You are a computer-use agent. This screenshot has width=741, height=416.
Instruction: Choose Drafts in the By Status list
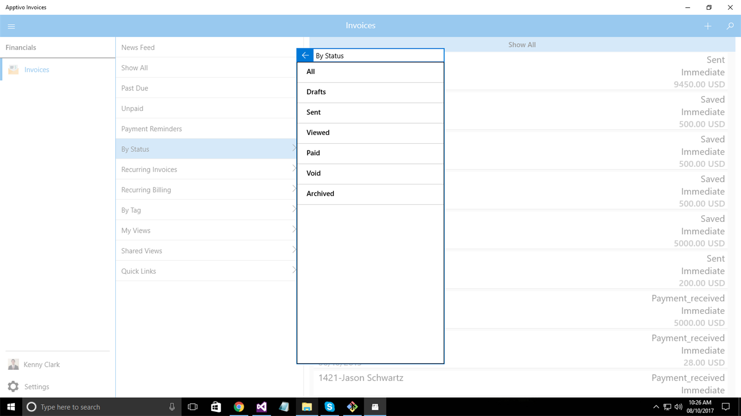(x=370, y=92)
